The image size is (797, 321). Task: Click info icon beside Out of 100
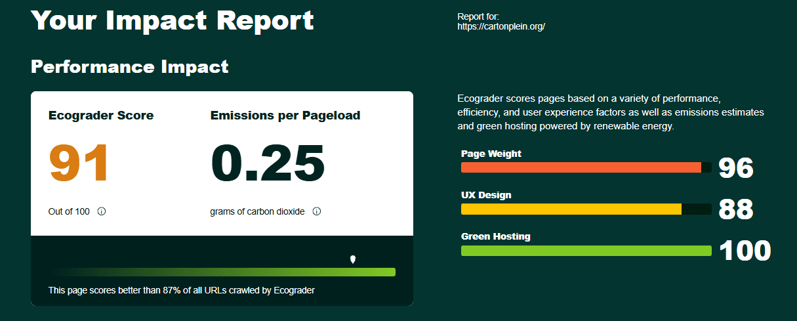tap(102, 211)
